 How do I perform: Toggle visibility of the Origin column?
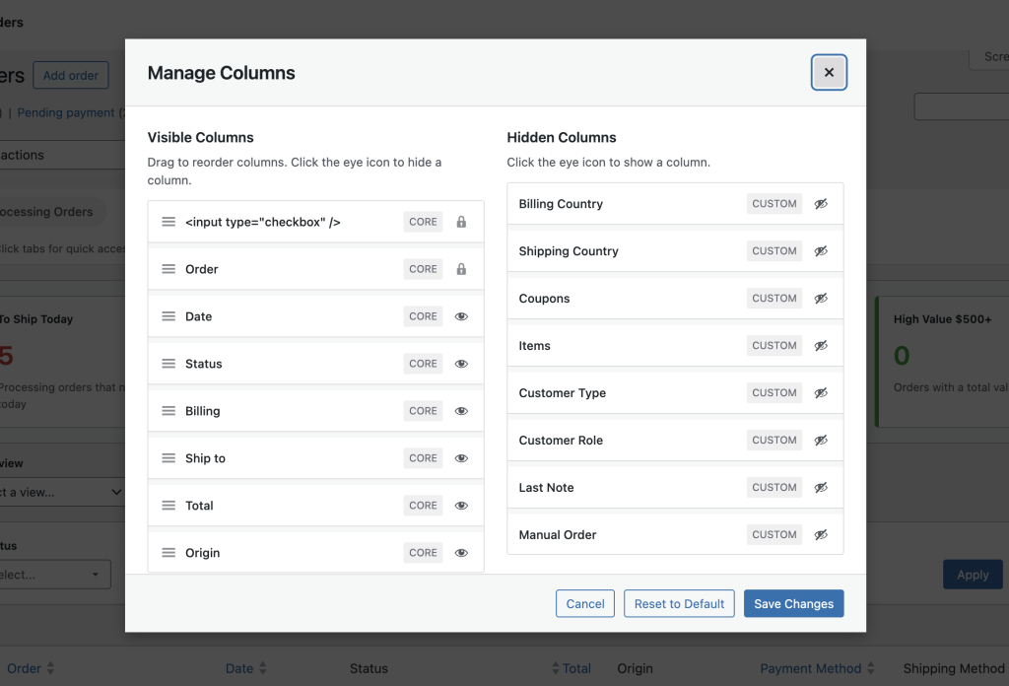tap(461, 553)
